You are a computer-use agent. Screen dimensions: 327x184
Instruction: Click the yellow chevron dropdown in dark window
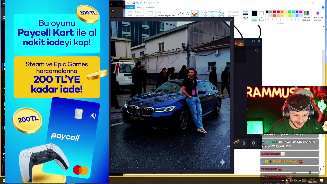[241, 43]
